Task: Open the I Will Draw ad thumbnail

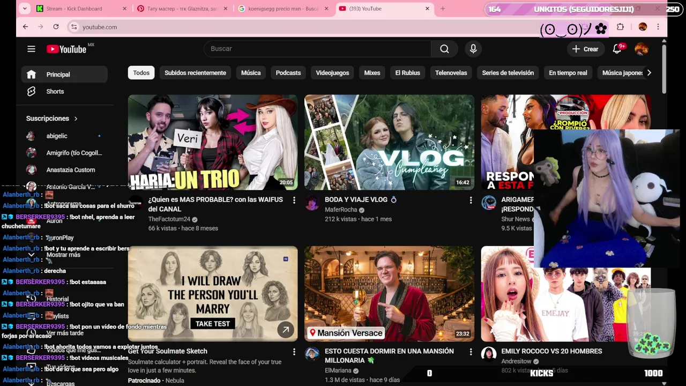Action: click(x=213, y=294)
